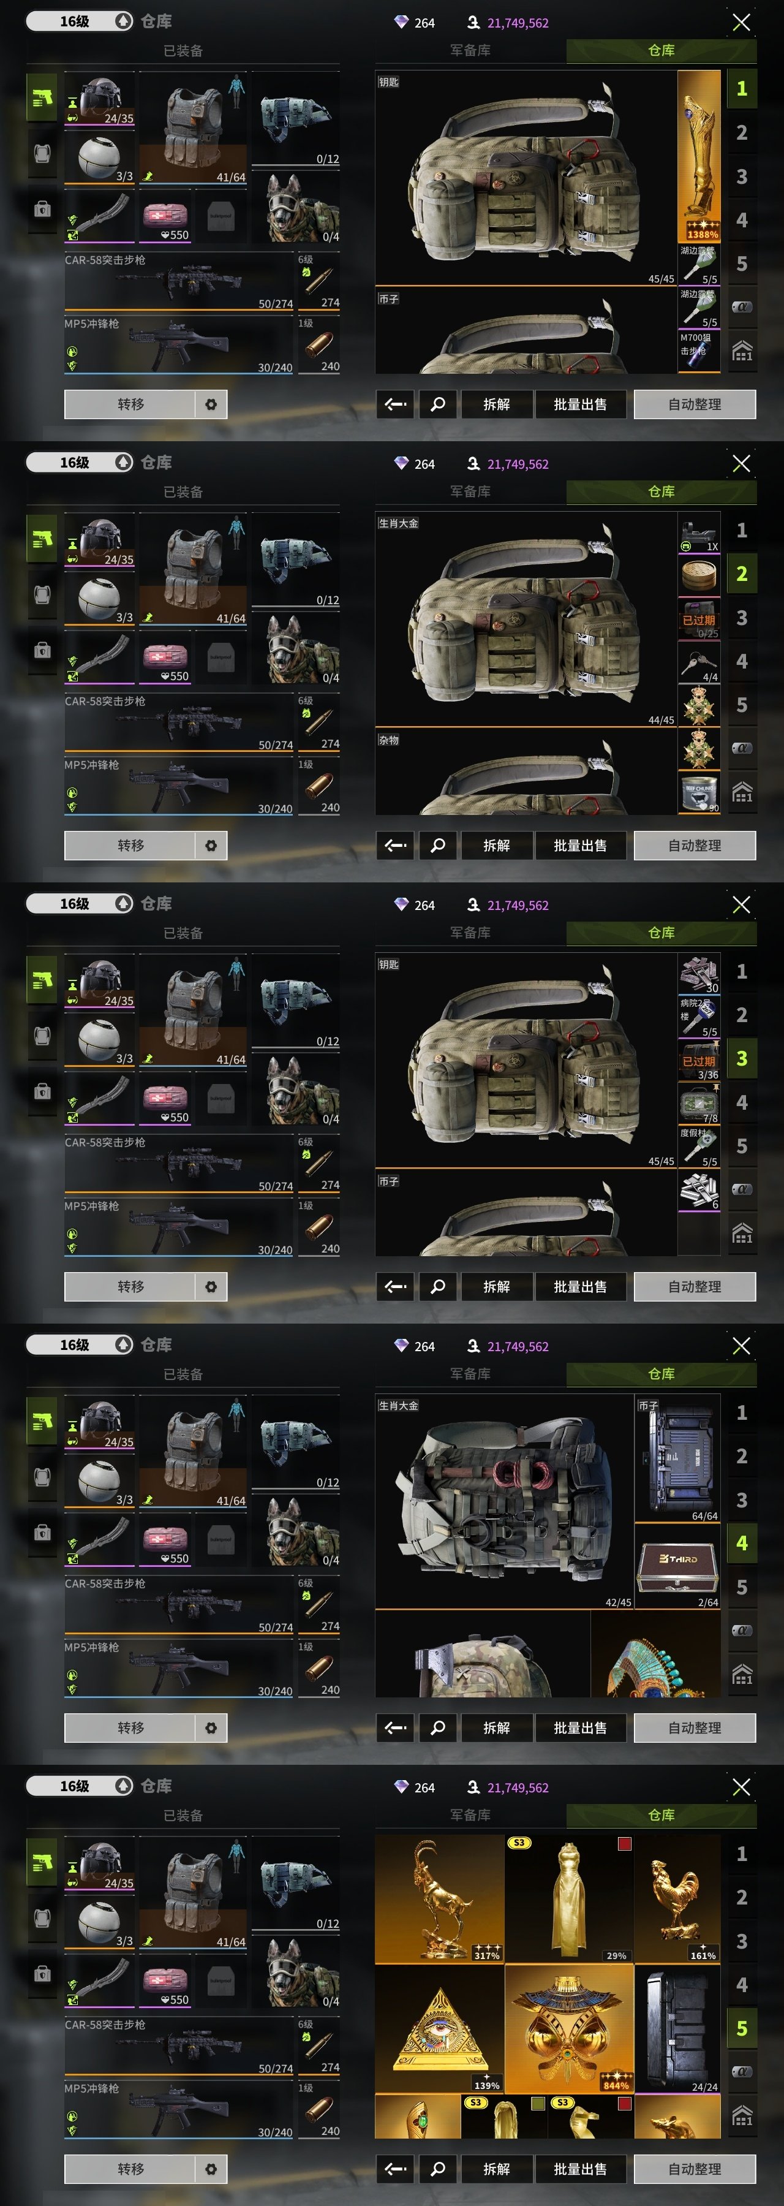Screen dimensions: 784x2206
Task: Select the golden pharaoh armor marked 844%
Action: coord(569,2029)
